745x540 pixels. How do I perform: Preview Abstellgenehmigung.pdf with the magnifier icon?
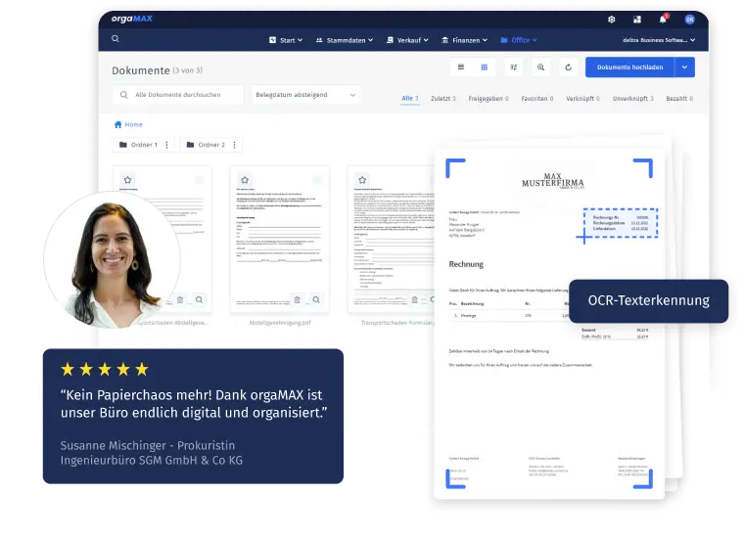[x=316, y=299]
